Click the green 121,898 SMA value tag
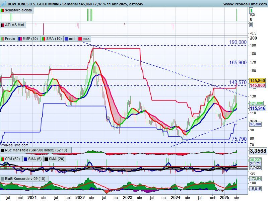268x201 pixels. tap(256, 103)
